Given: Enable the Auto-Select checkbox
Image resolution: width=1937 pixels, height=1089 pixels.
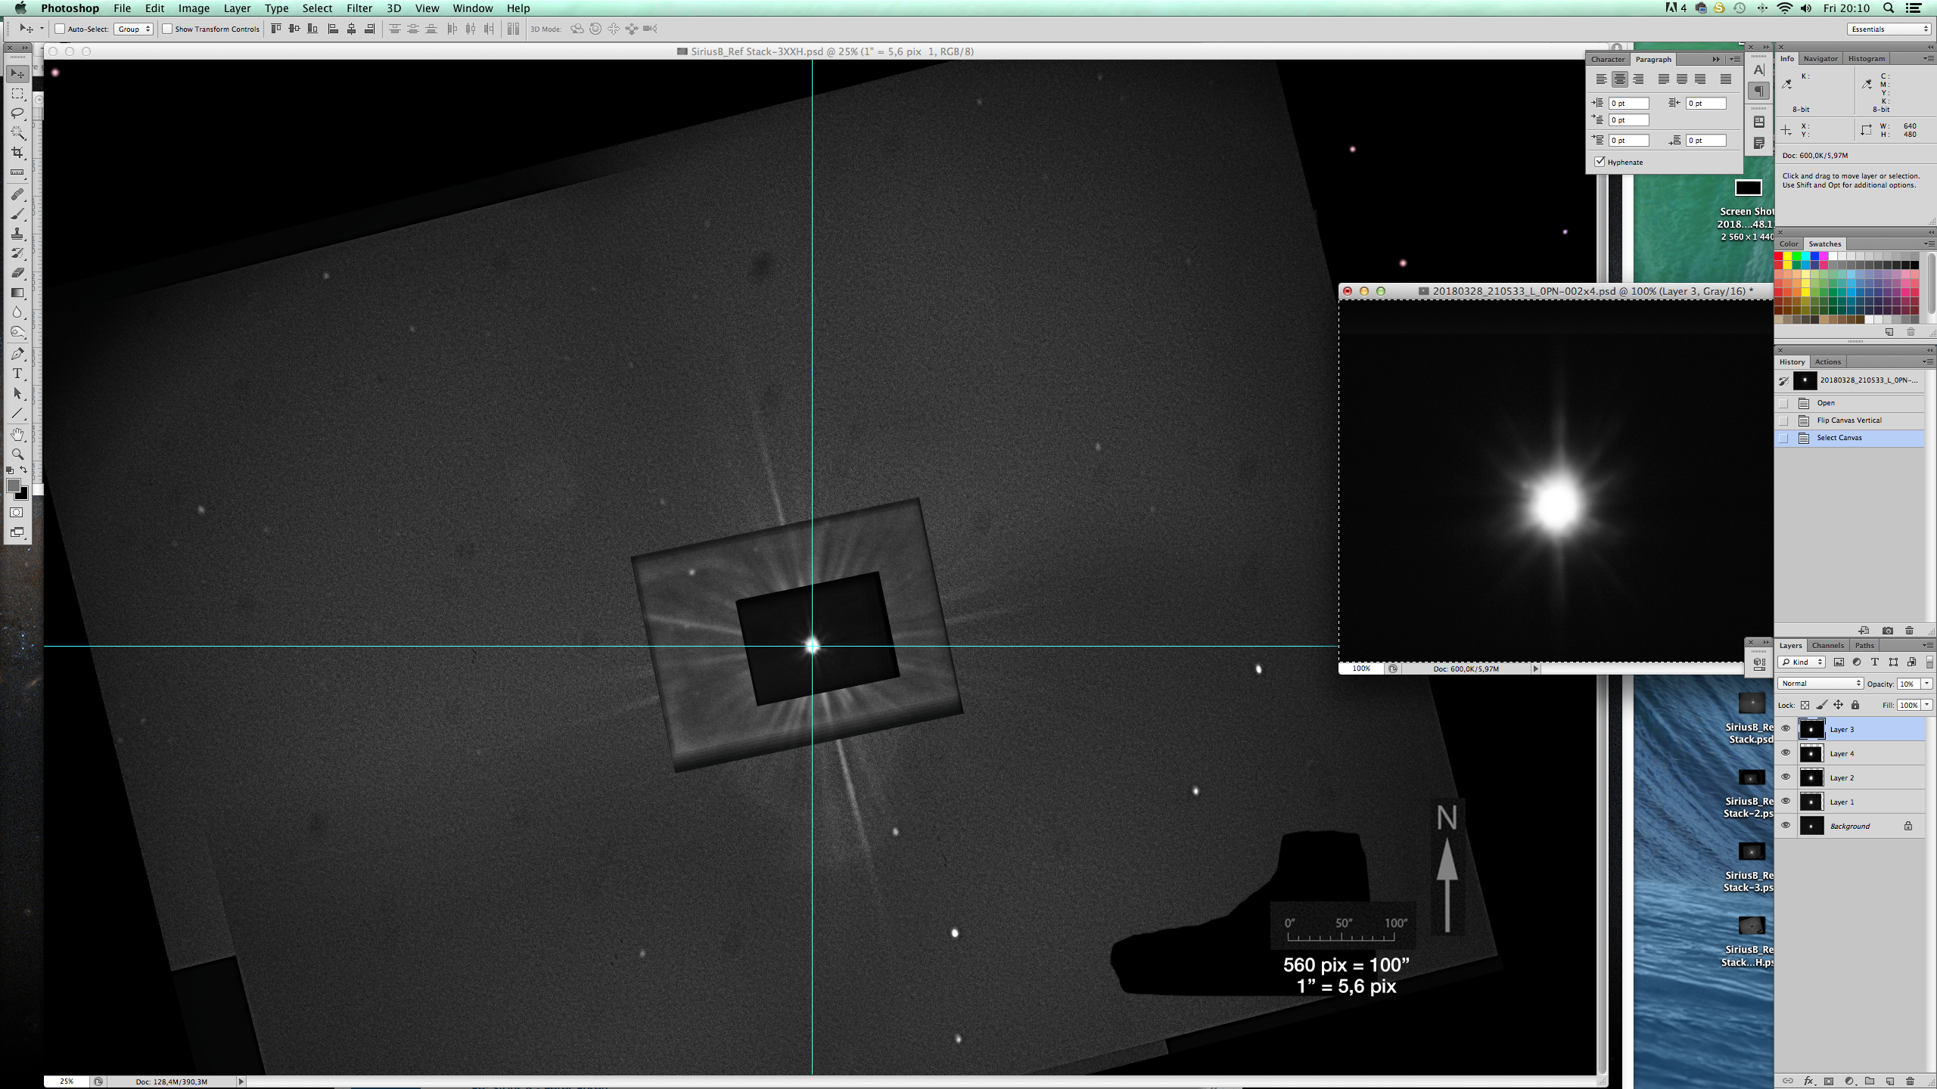Looking at the screenshot, I should [60, 29].
